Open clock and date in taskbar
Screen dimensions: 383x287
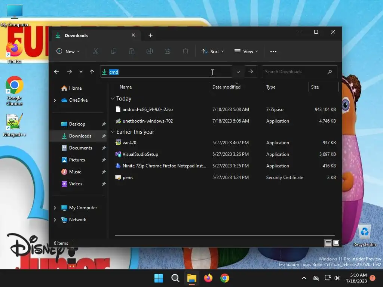[356, 278]
